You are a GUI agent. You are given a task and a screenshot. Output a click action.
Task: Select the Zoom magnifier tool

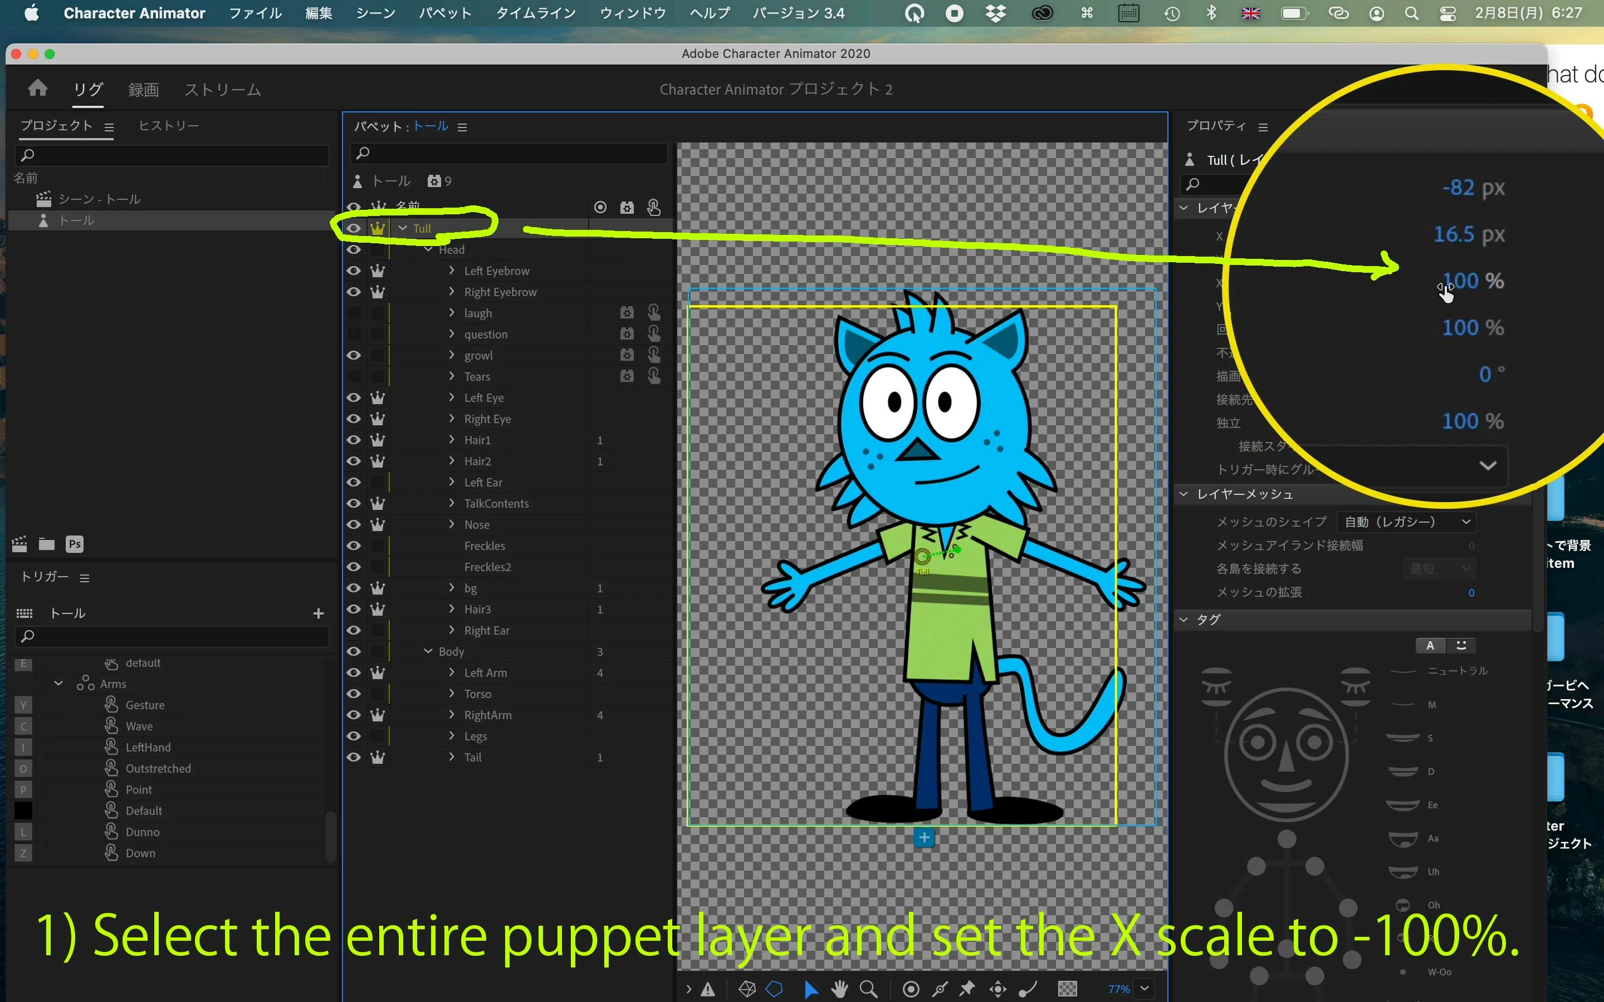868,989
